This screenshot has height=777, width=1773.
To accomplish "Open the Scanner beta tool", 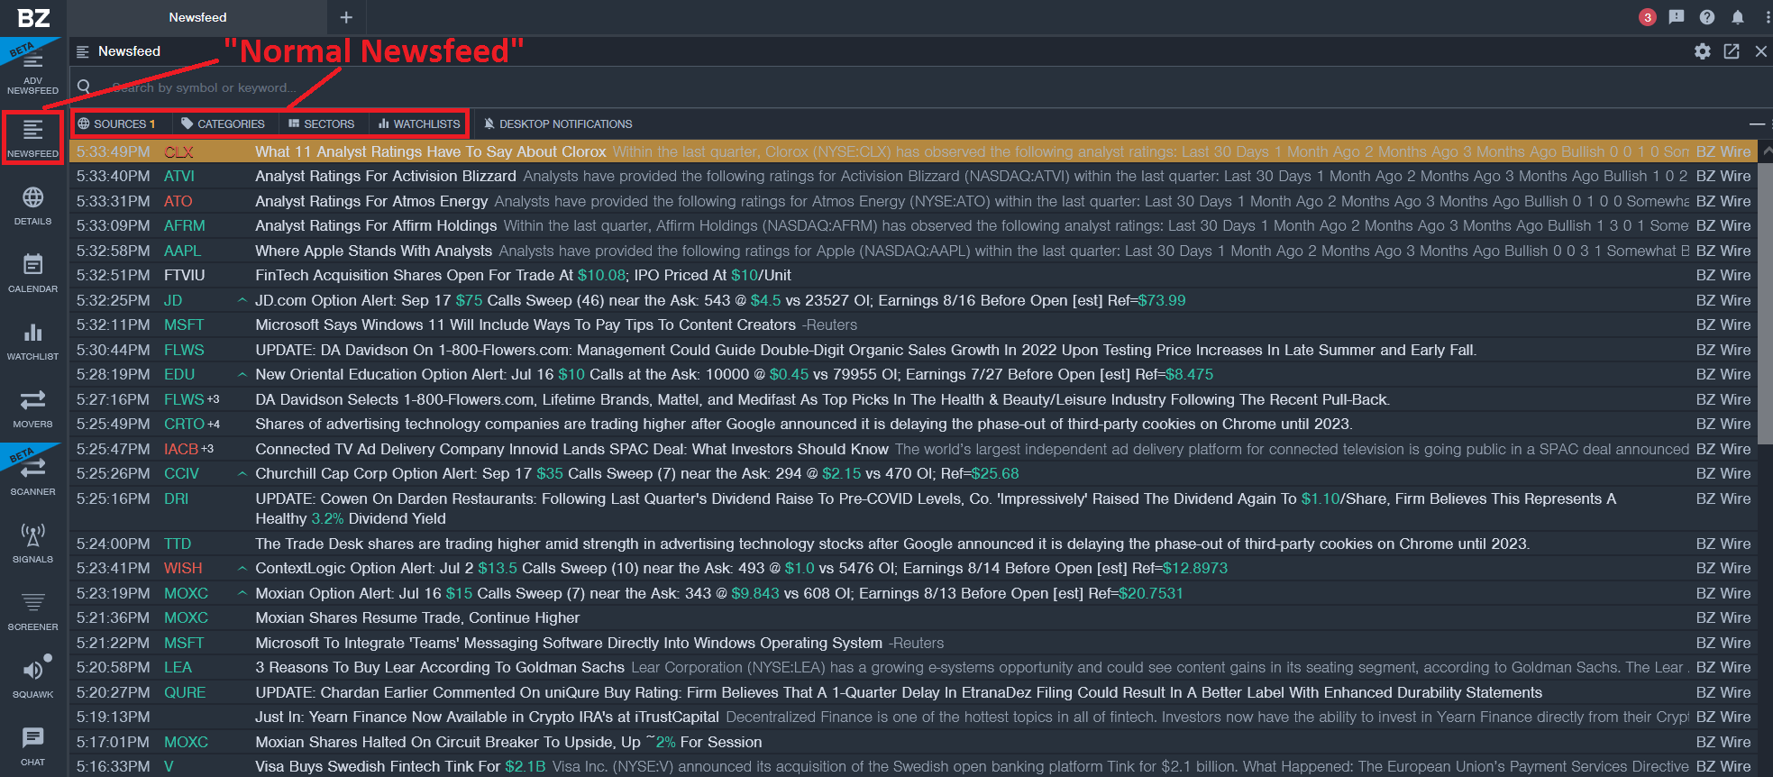I will [32, 475].
